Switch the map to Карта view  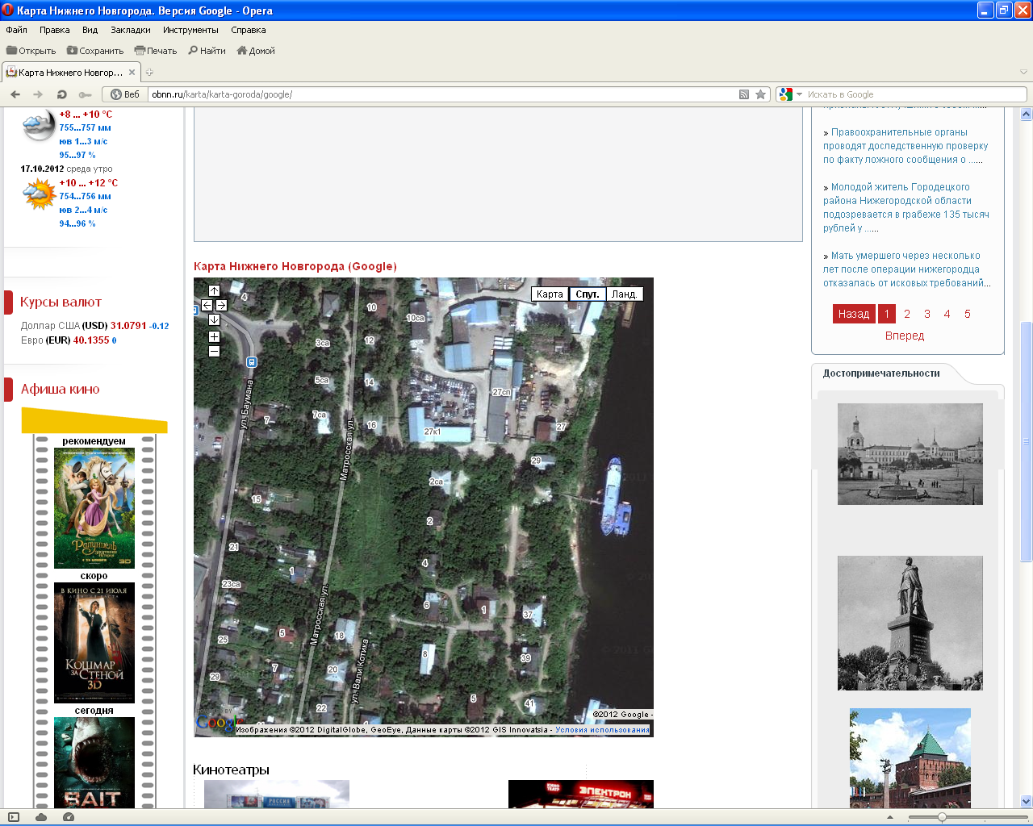click(550, 294)
